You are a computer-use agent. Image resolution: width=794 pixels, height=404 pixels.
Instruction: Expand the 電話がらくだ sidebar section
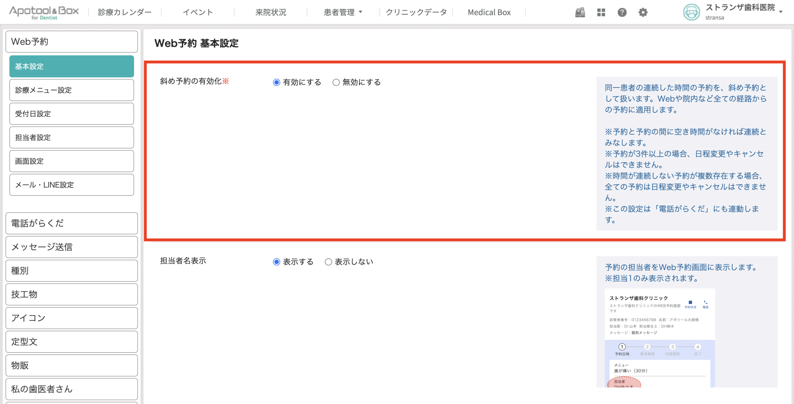(72, 223)
